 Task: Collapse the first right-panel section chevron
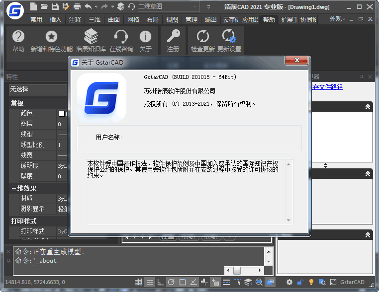[368, 107]
